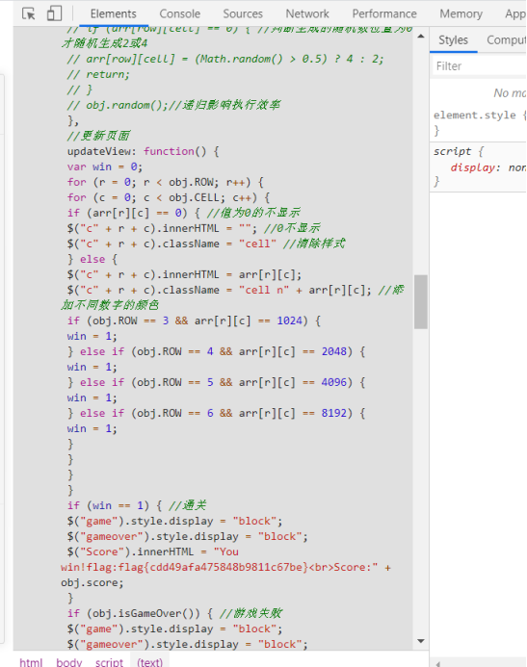Click the 'if (arr[r][c] == 0)' line
Screen dimensions: 527x667
pyautogui.click(x=183, y=213)
